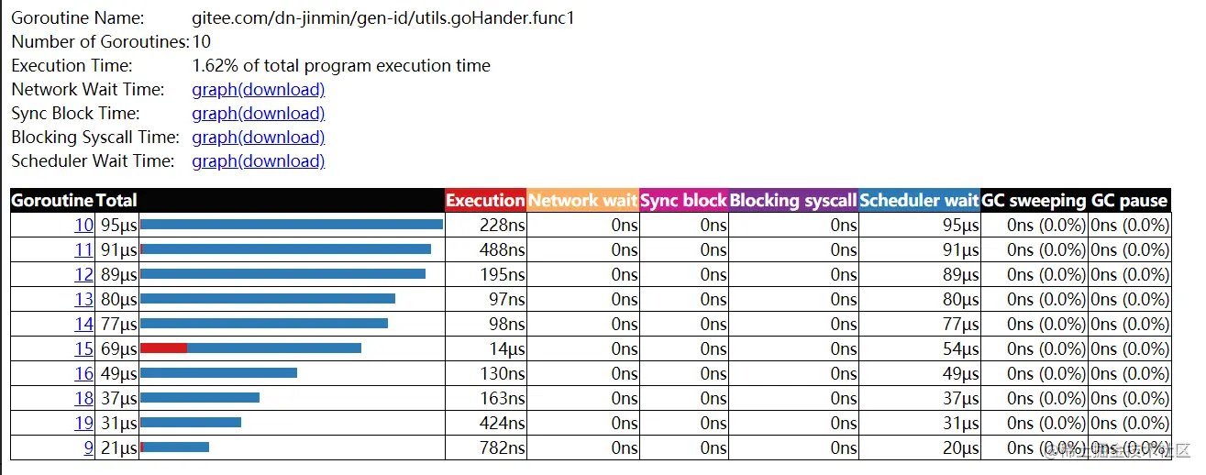Open Blocking Syscall Time graph link

[x=259, y=138]
